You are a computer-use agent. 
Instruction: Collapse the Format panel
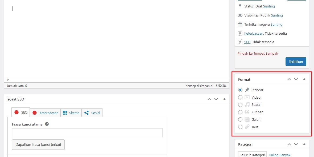click(304, 79)
